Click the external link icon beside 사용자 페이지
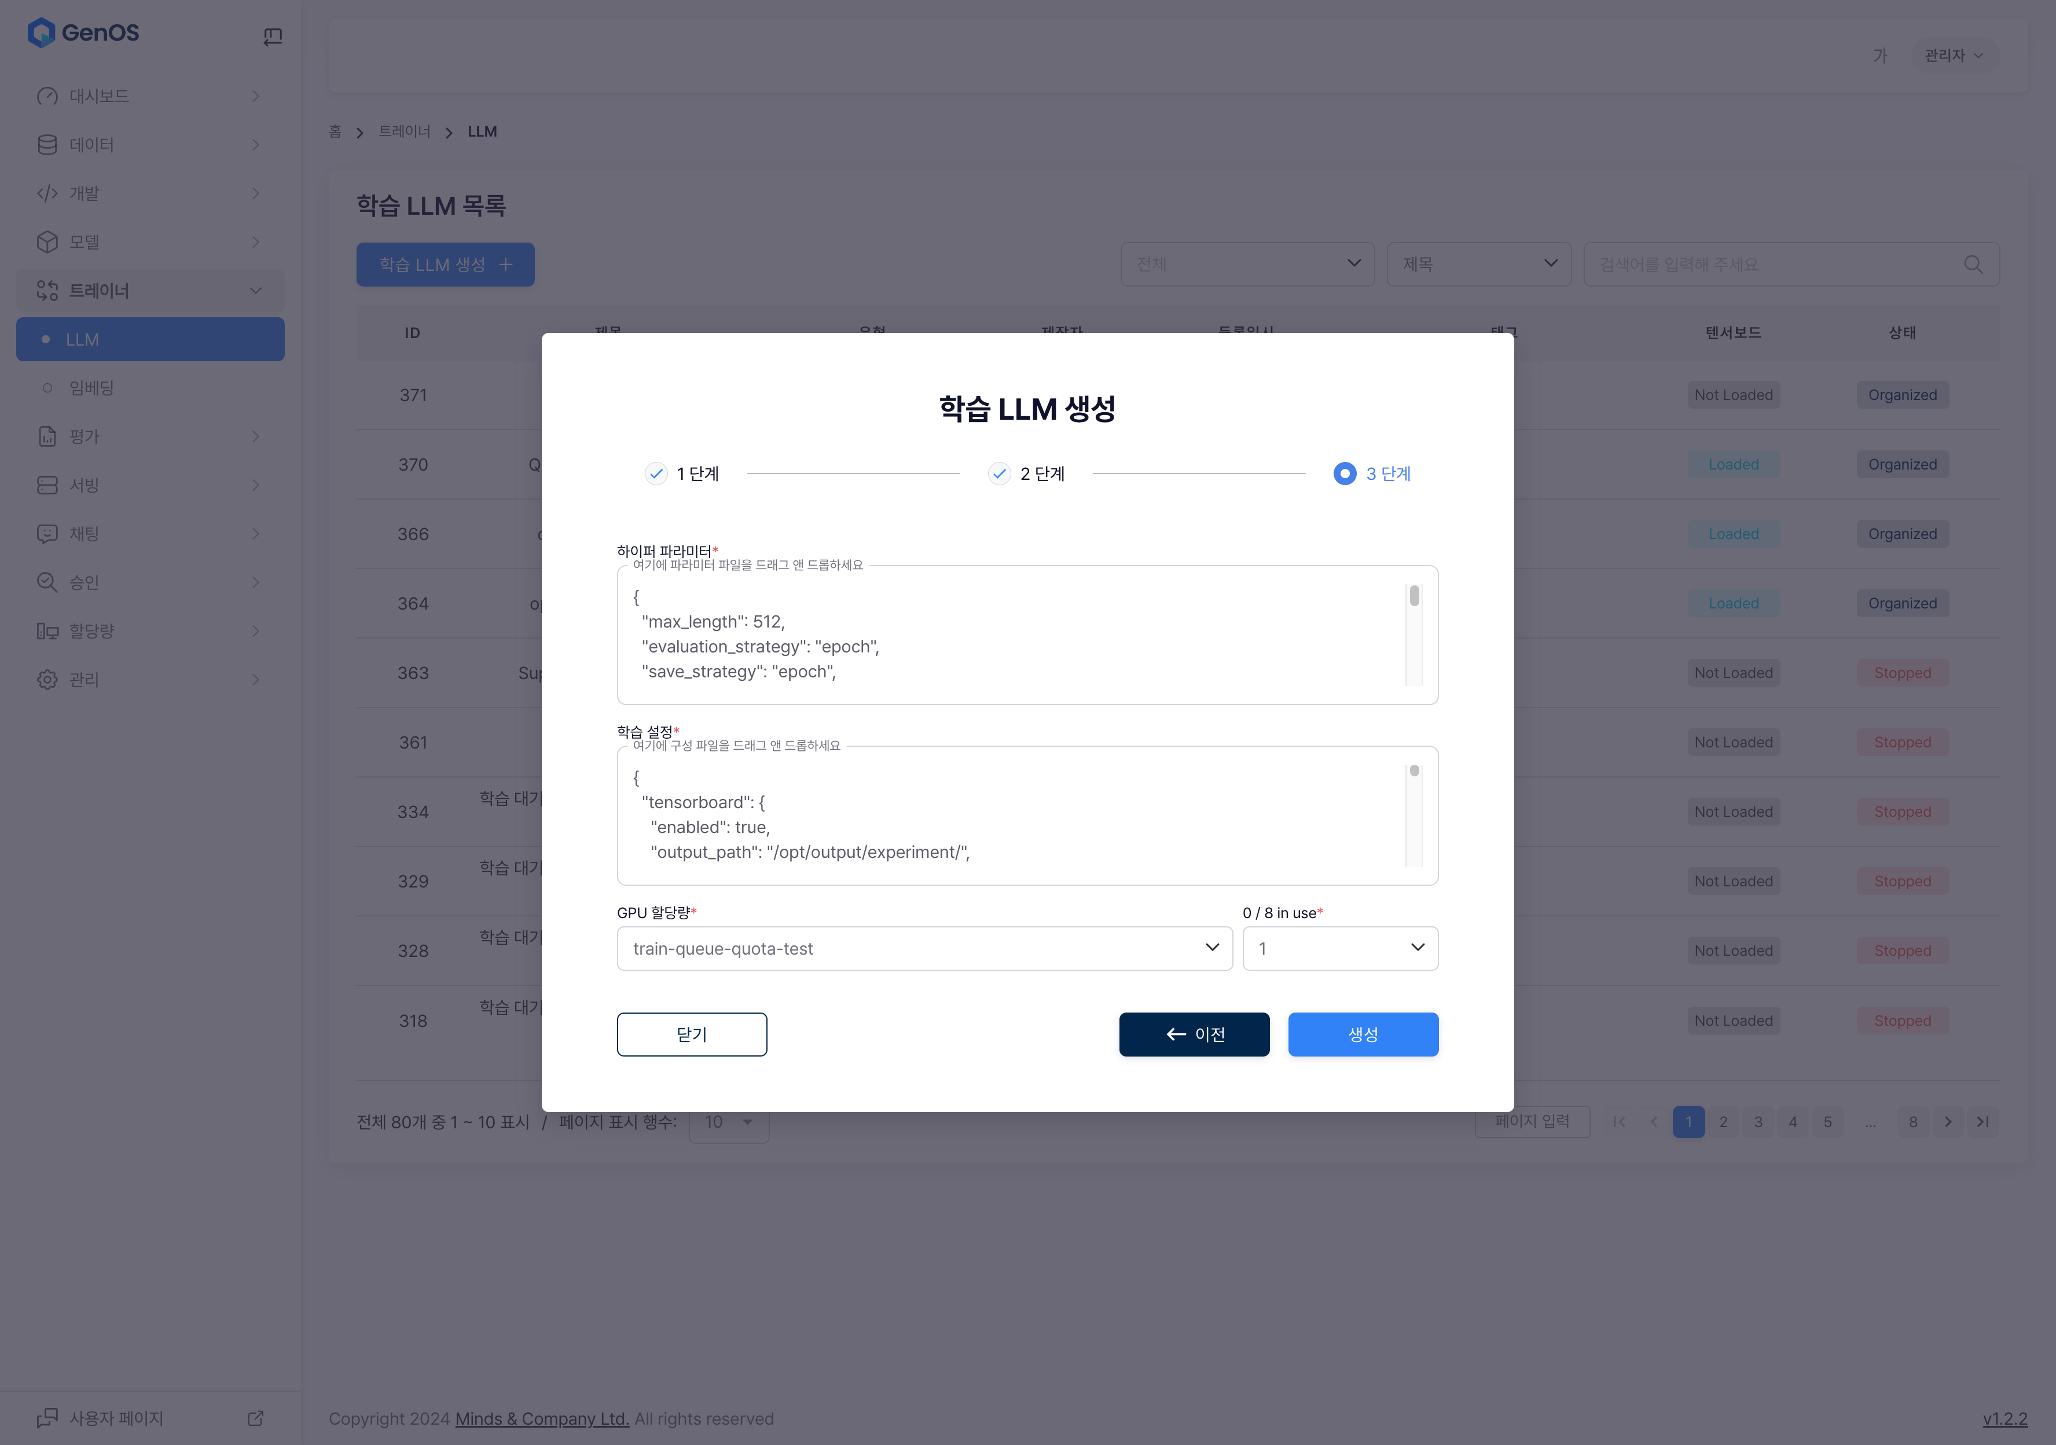This screenshot has height=1445, width=2056. (x=256, y=1418)
